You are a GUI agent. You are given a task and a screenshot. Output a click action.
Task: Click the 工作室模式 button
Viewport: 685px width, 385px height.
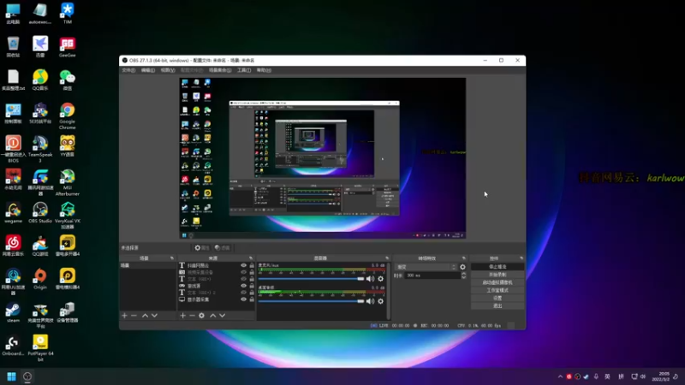(497, 290)
